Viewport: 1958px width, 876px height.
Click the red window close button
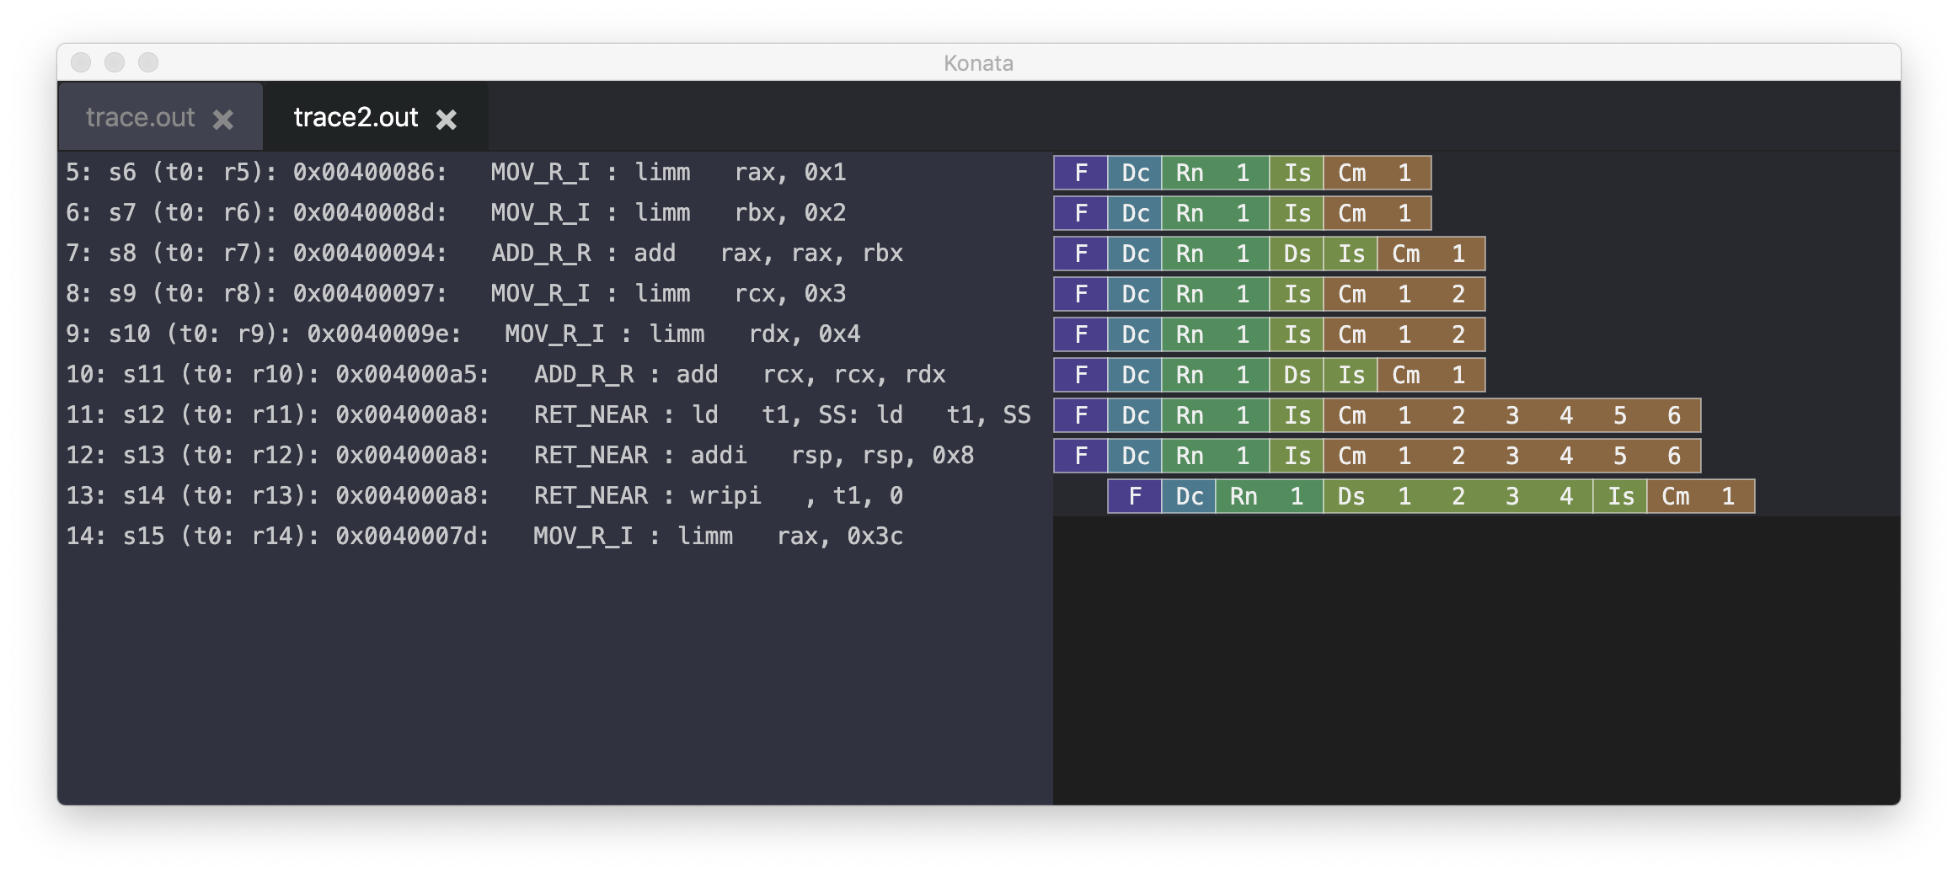(x=81, y=62)
